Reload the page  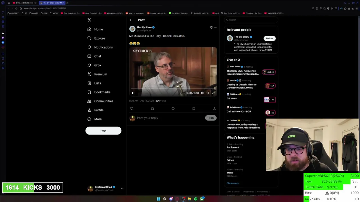pyautogui.click(x=16, y=8)
